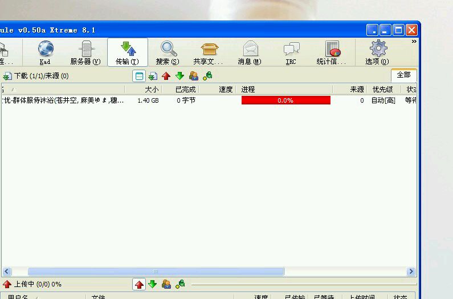Maximize the eMule window

pos(398,30)
